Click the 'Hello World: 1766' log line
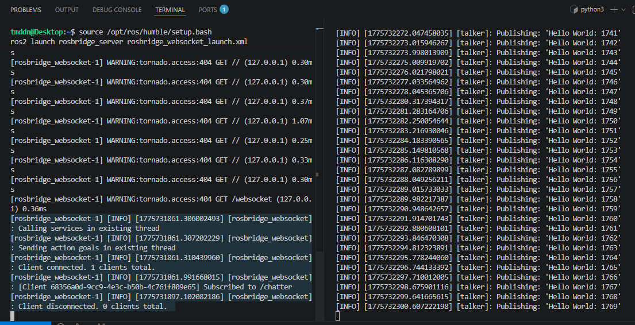 (x=478, y=277)
